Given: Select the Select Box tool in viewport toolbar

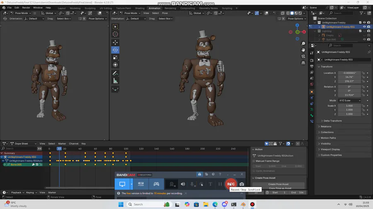Looking at the screenshot, I should point(115,26).
